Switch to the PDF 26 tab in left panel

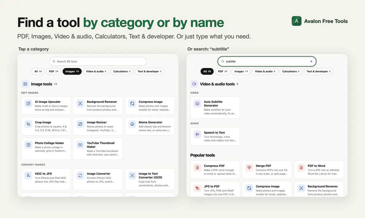(x=54, y=71)
